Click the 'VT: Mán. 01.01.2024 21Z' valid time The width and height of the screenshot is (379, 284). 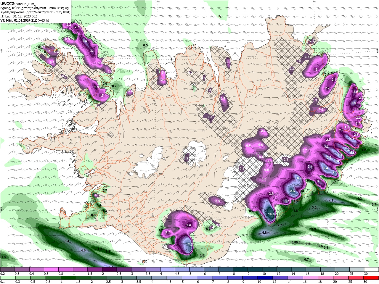point(19,20)
